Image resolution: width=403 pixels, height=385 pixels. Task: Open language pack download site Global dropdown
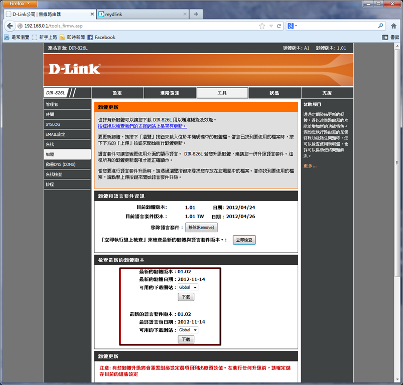[x=188, y=330]
